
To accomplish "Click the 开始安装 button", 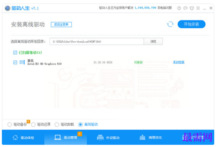I will coord(192,24).
